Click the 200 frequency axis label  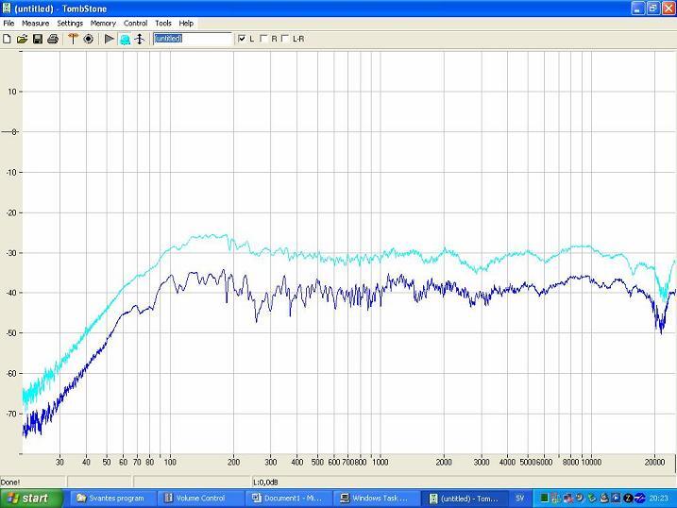point(233,463)
